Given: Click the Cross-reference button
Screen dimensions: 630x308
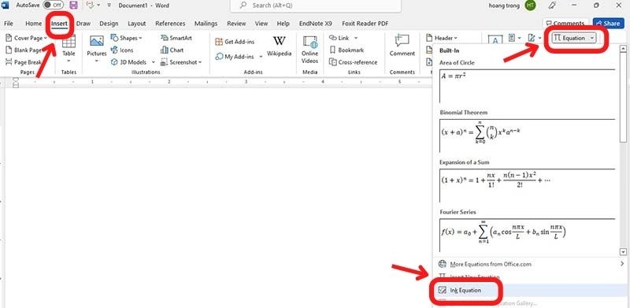Looking at the screenshot, I should click(x=353, y=62).
